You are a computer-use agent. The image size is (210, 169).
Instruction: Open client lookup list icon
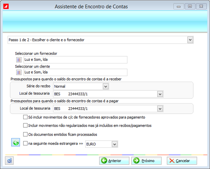19,73
